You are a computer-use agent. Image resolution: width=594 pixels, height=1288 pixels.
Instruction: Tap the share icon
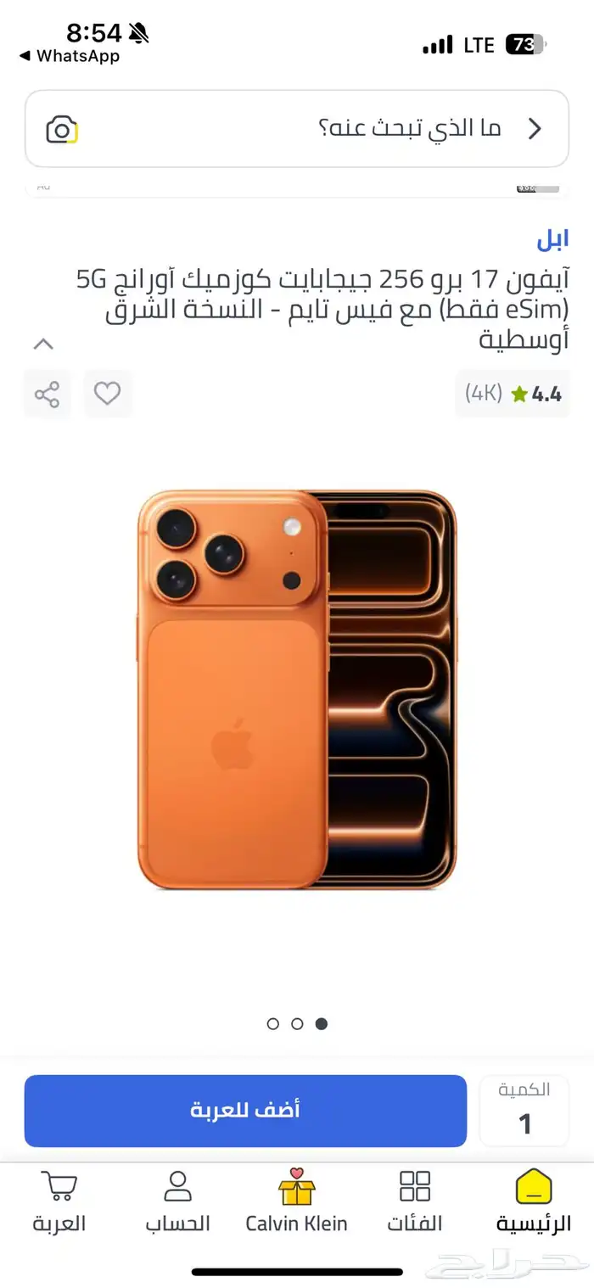pos(47,394)
